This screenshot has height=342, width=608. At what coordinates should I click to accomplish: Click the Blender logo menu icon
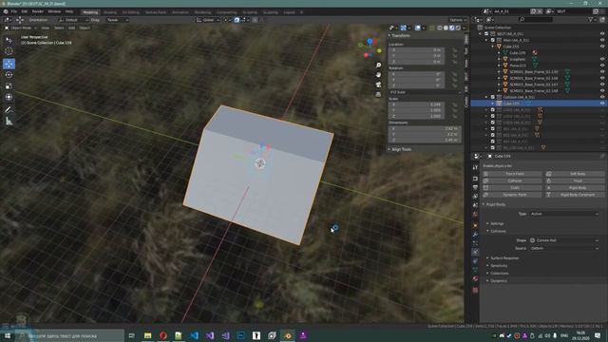(x=6, y=11)
